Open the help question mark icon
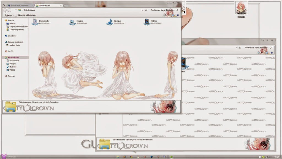The image size is (282, 159). pos(178,15)
